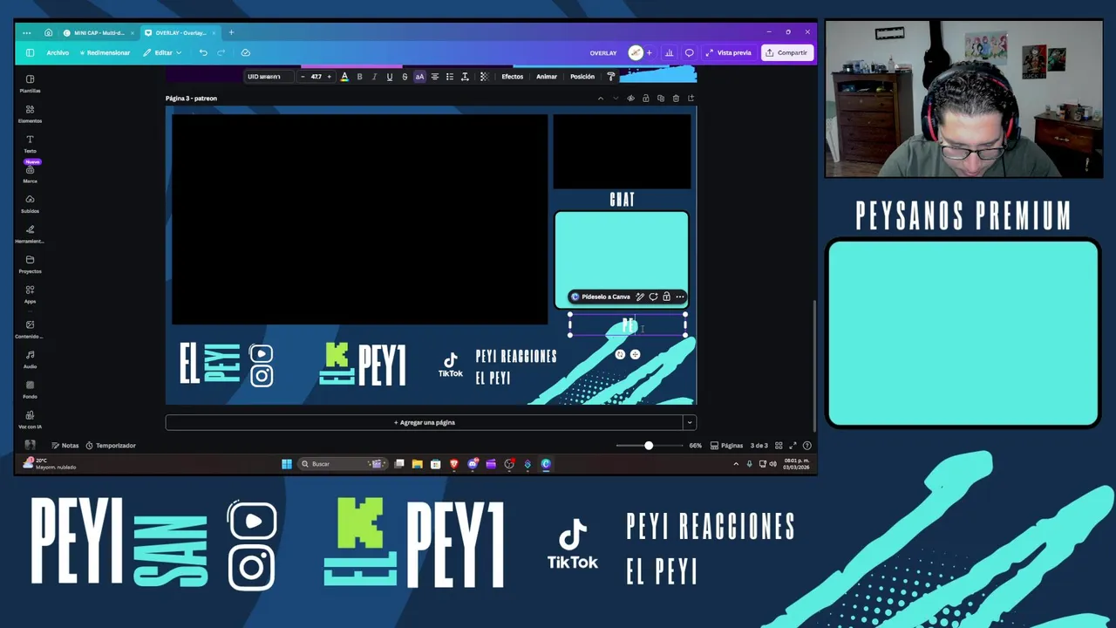The height and width of the screenshot is (628, 1116).
Task: Open the text color picker
Action: click(344, 77)
